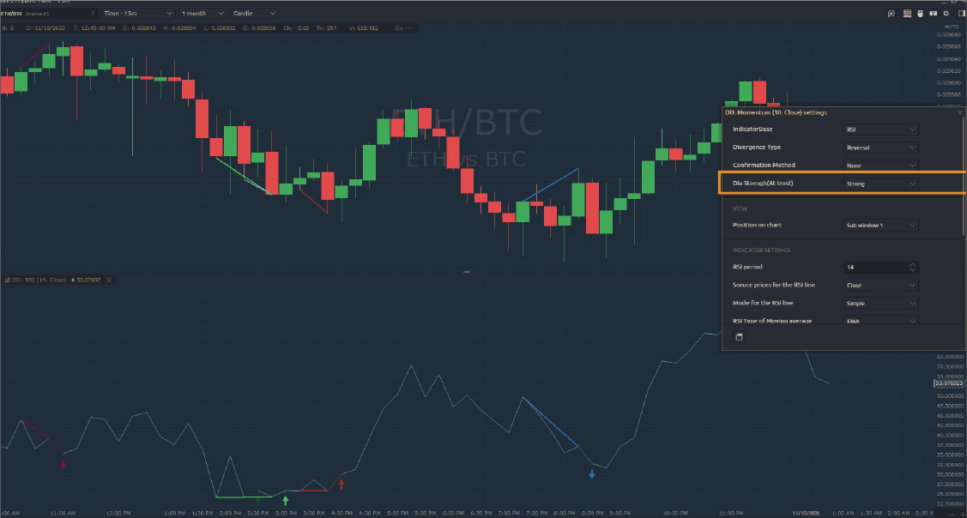Open the Divergence Type Reversal dropdown
Viewport: 967px width, 518px height.
(x=881, y=148)
